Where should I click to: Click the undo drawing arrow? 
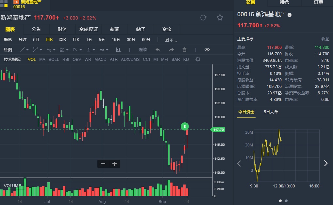pos(158,50)
